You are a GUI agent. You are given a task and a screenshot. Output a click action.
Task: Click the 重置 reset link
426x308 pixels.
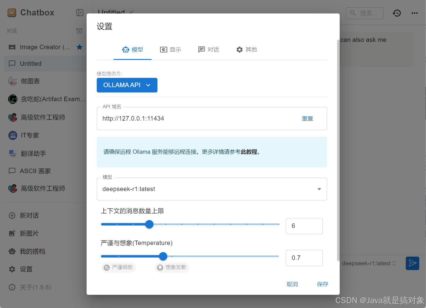point(307,119)
